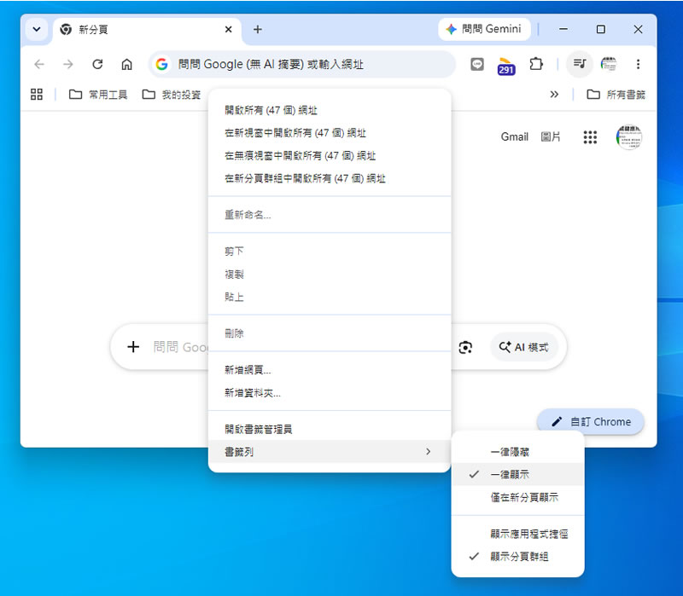Image resolution: width=683 pixels, height=596 pixels.
Task: Click the 自訂 Chrome button
Action: pyautogui.click(x=591, y=421)
